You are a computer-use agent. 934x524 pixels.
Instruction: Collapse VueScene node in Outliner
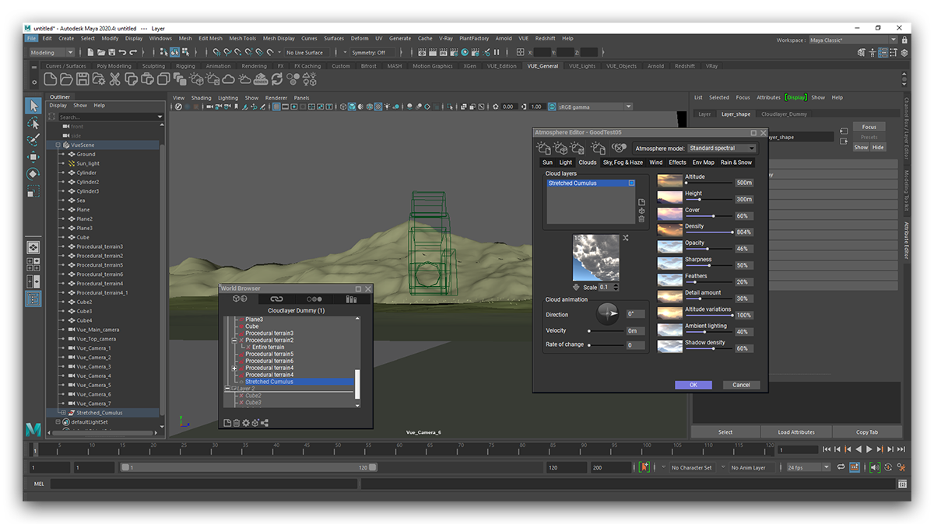pyautogui.click(x=58, y=145)
